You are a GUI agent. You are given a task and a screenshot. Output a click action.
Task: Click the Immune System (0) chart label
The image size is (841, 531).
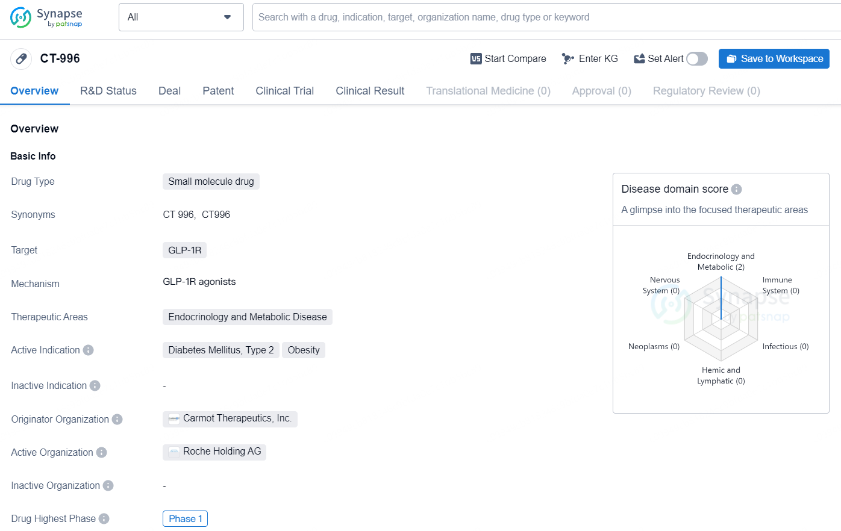click(781, 285)
